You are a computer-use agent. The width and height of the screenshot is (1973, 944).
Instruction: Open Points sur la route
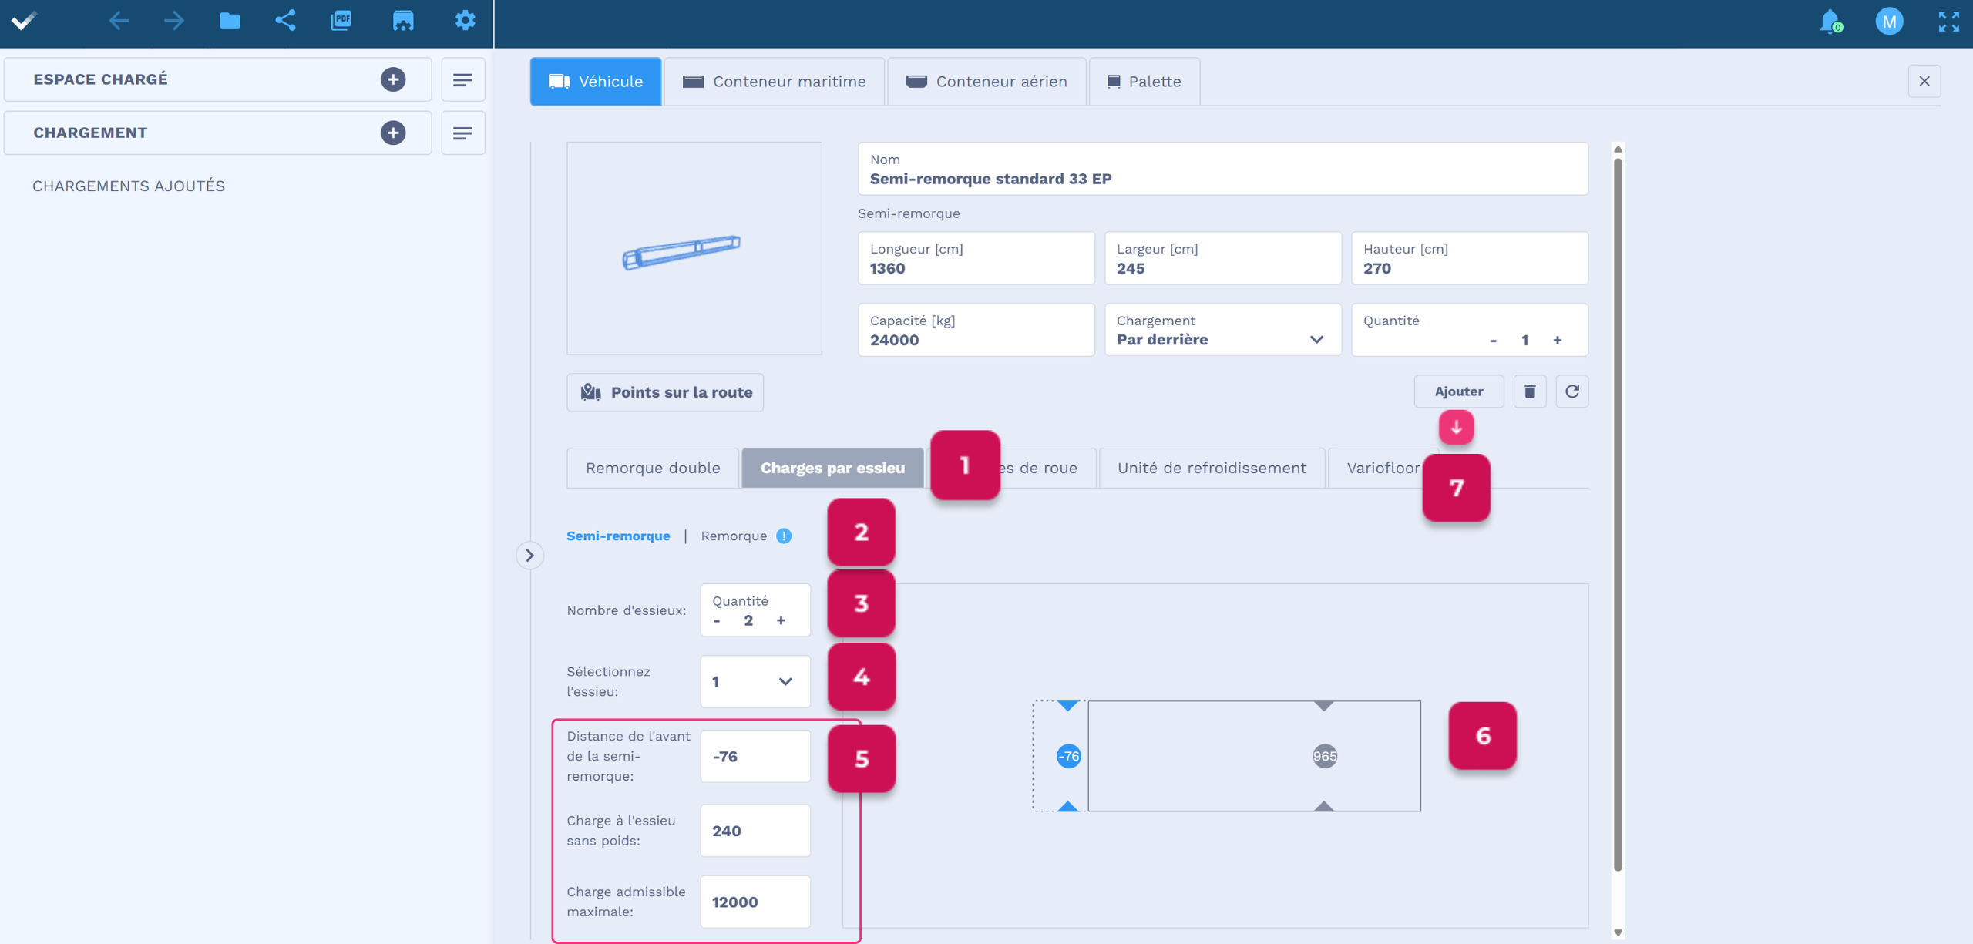point(665,392)
